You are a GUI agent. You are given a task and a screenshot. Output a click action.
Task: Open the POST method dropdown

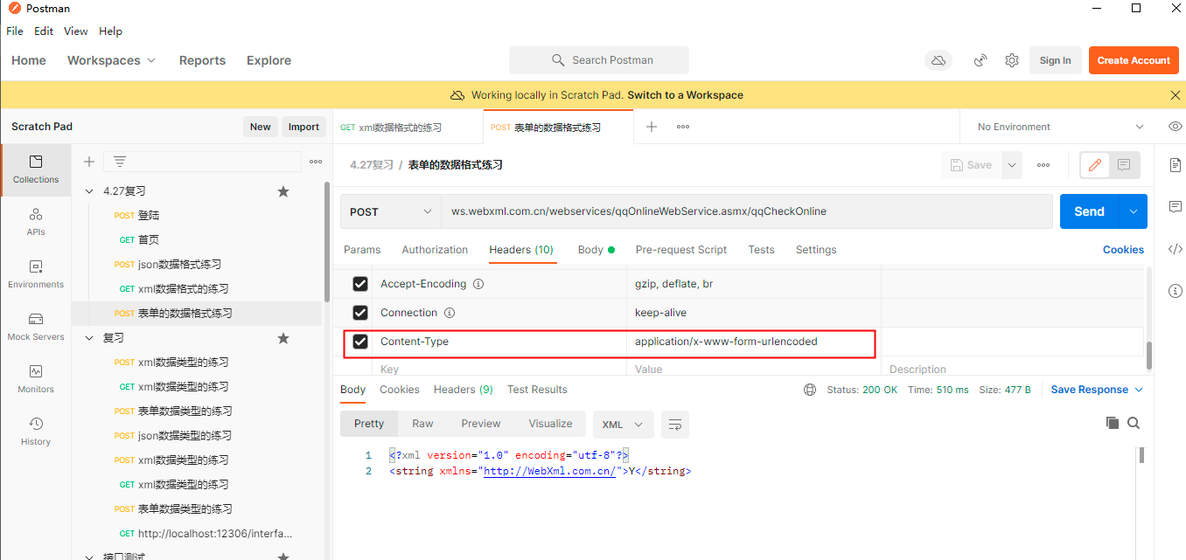(390, 211)
